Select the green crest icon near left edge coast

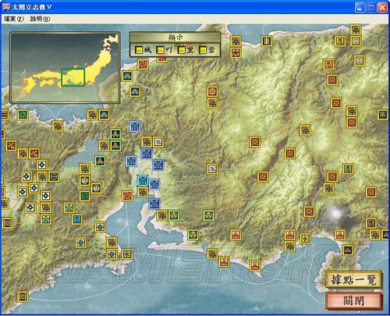click(23, 115)
